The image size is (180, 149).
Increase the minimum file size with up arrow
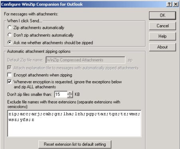tap(70, 93)
